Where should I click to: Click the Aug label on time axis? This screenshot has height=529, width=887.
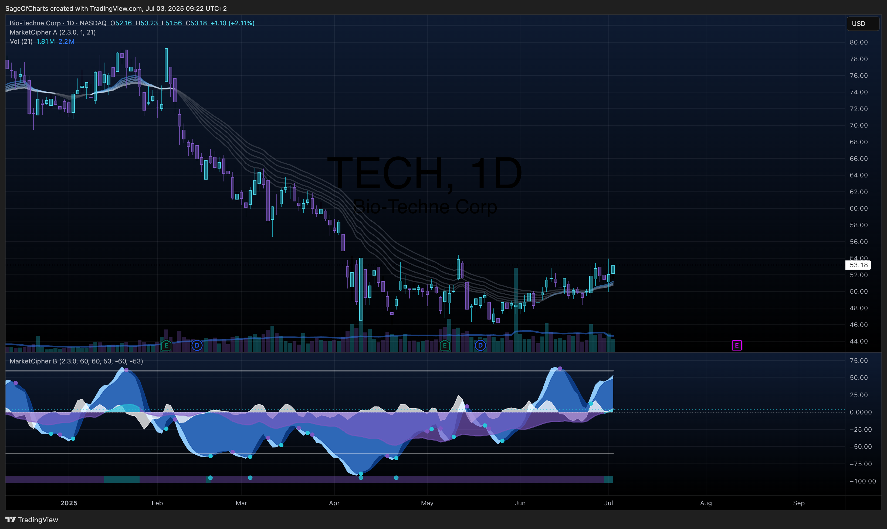(706, 503)
